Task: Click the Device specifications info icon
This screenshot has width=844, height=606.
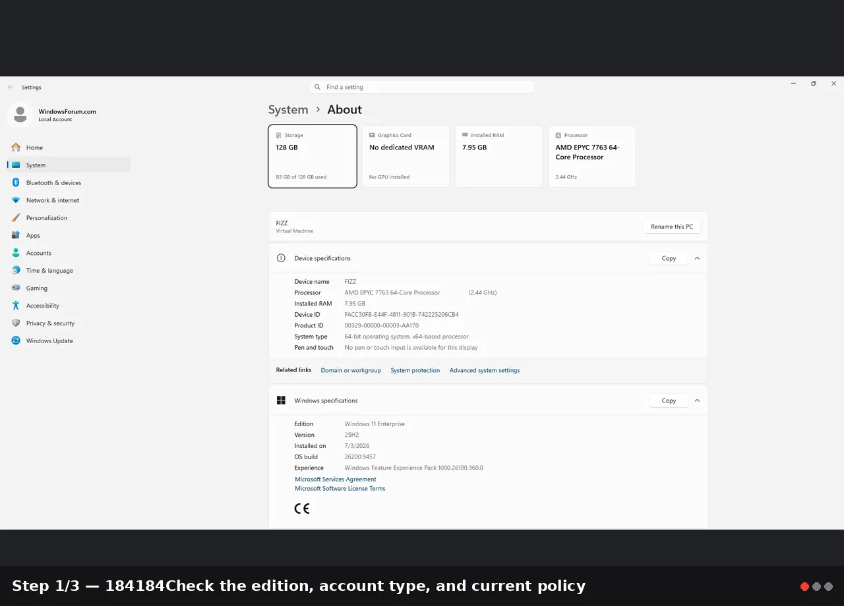Action: [281, 258]
